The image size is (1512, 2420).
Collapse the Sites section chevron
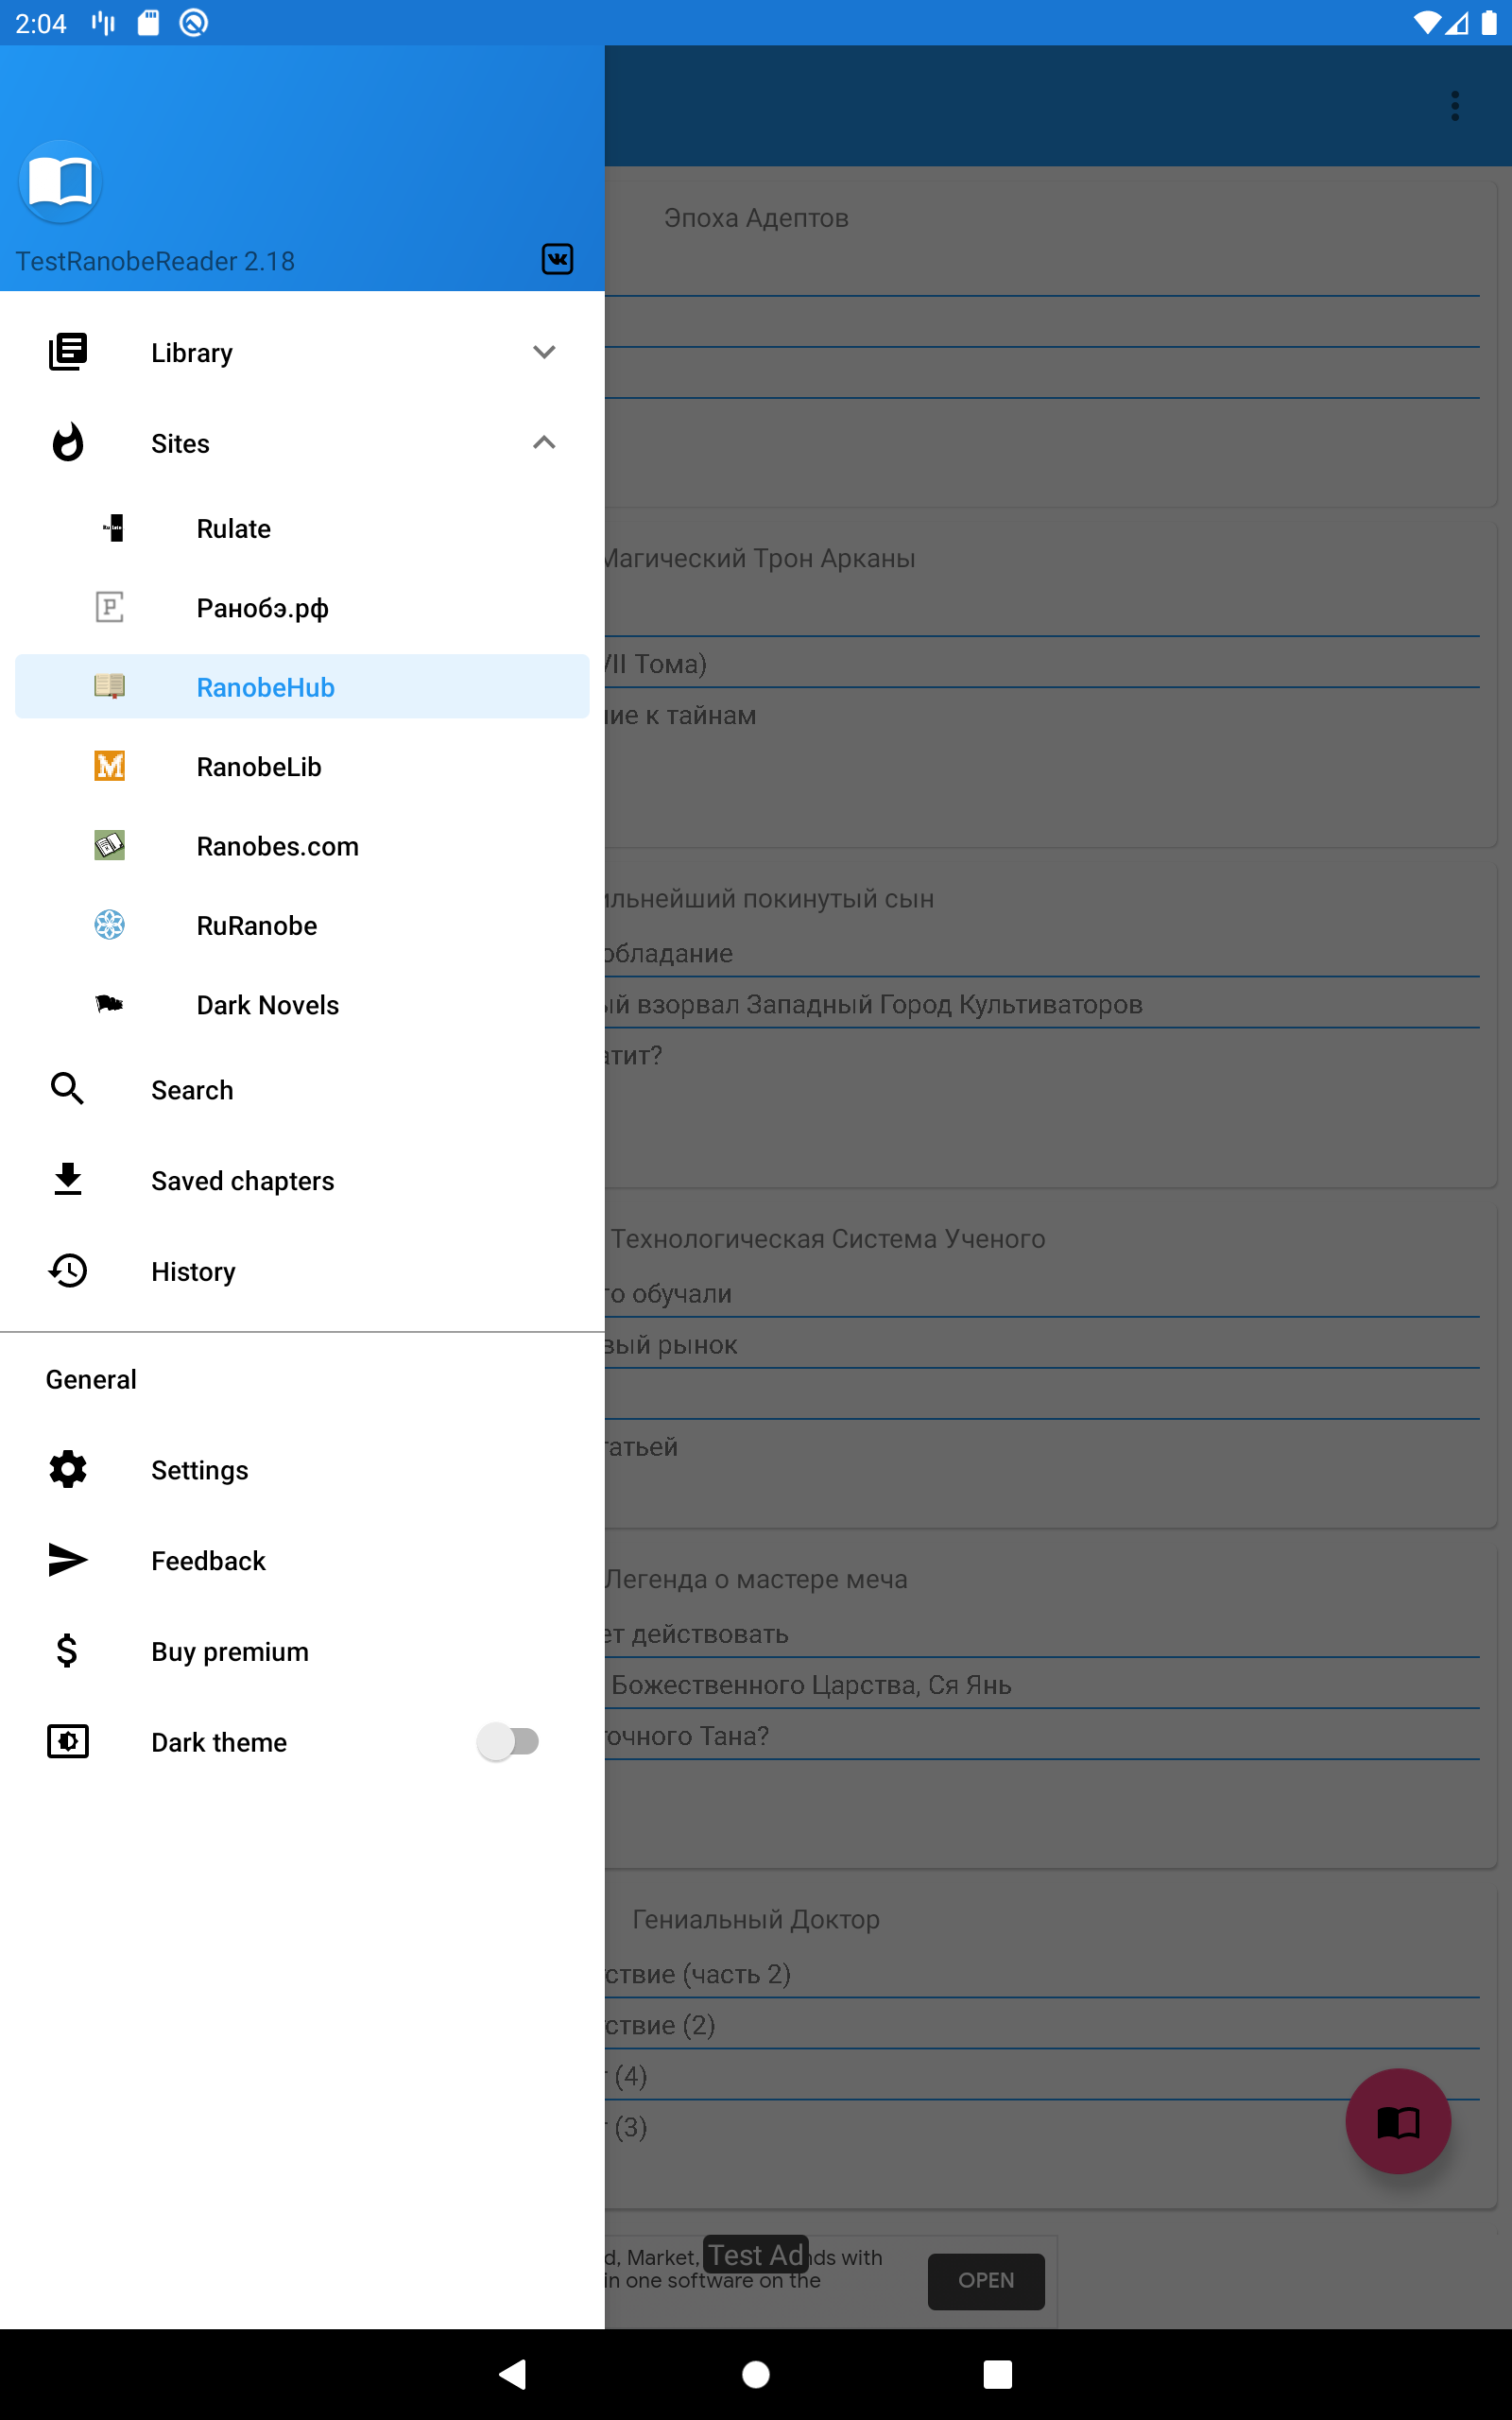click(544, 443)
